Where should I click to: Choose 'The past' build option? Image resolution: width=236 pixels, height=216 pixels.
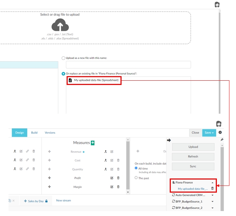pyautogui.click(x=136, y=178)
